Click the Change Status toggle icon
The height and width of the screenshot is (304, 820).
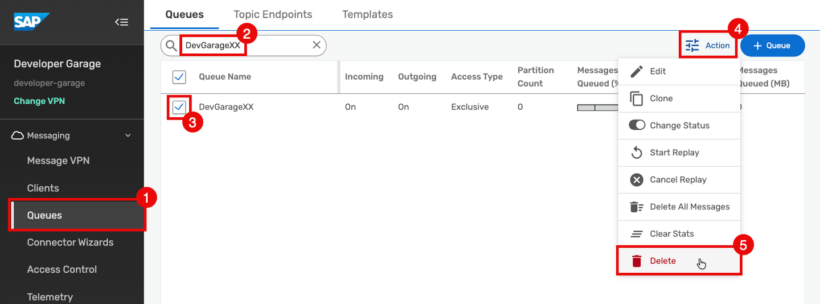tap(637, 125)
